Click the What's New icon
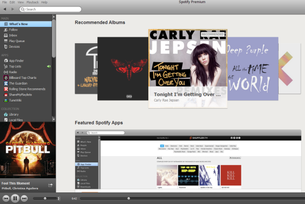Image resolution: width=305 pixels, height=204 pixels. 6,24
